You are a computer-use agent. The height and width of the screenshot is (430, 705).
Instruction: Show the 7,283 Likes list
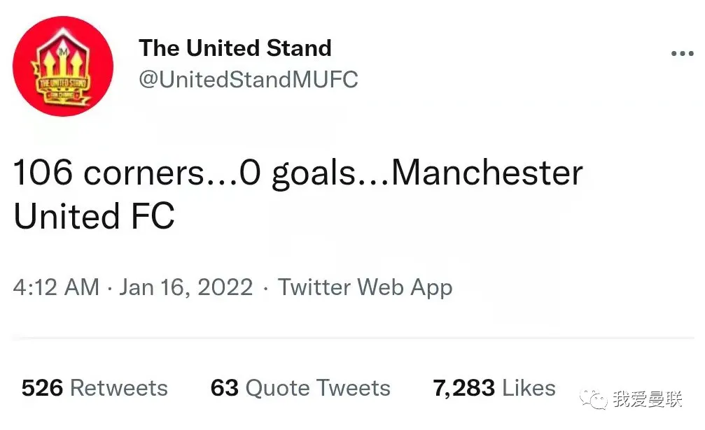tap(494, 388)
